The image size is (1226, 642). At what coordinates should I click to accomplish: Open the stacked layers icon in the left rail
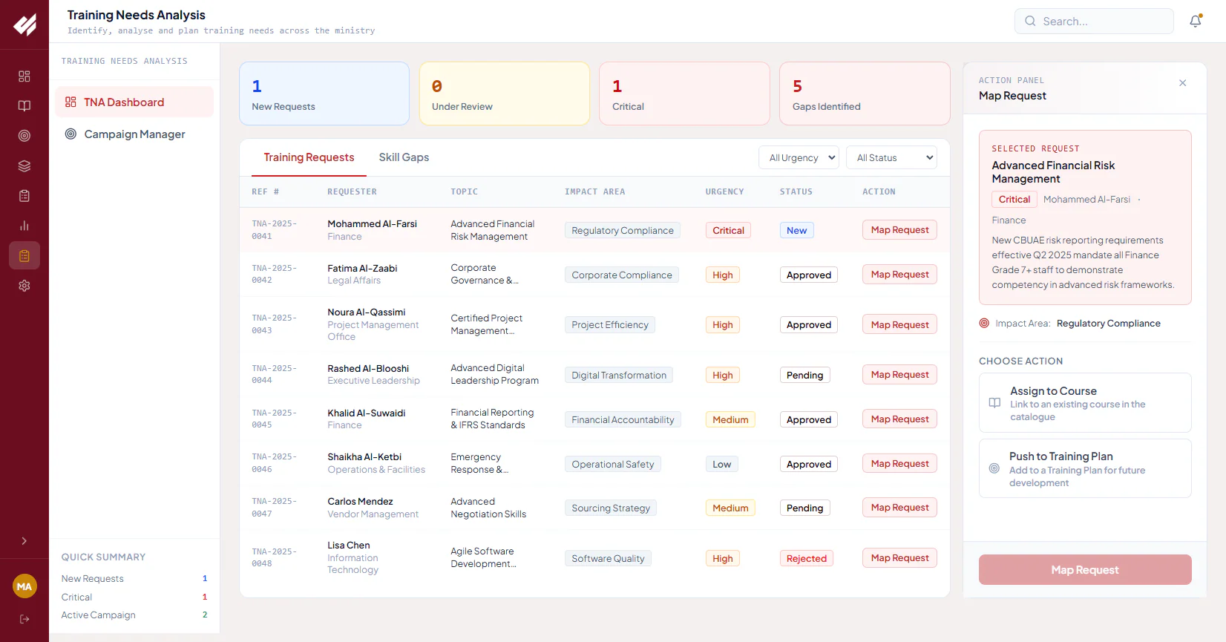24,166
